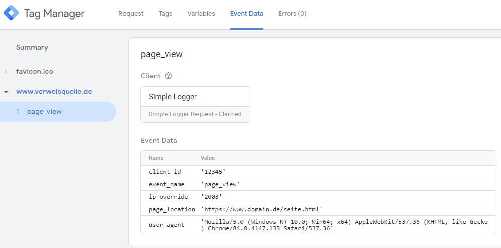This screenshot has width=501, height=248.
Task: Select the Event Data tab
Action: [x=246, y=14]
